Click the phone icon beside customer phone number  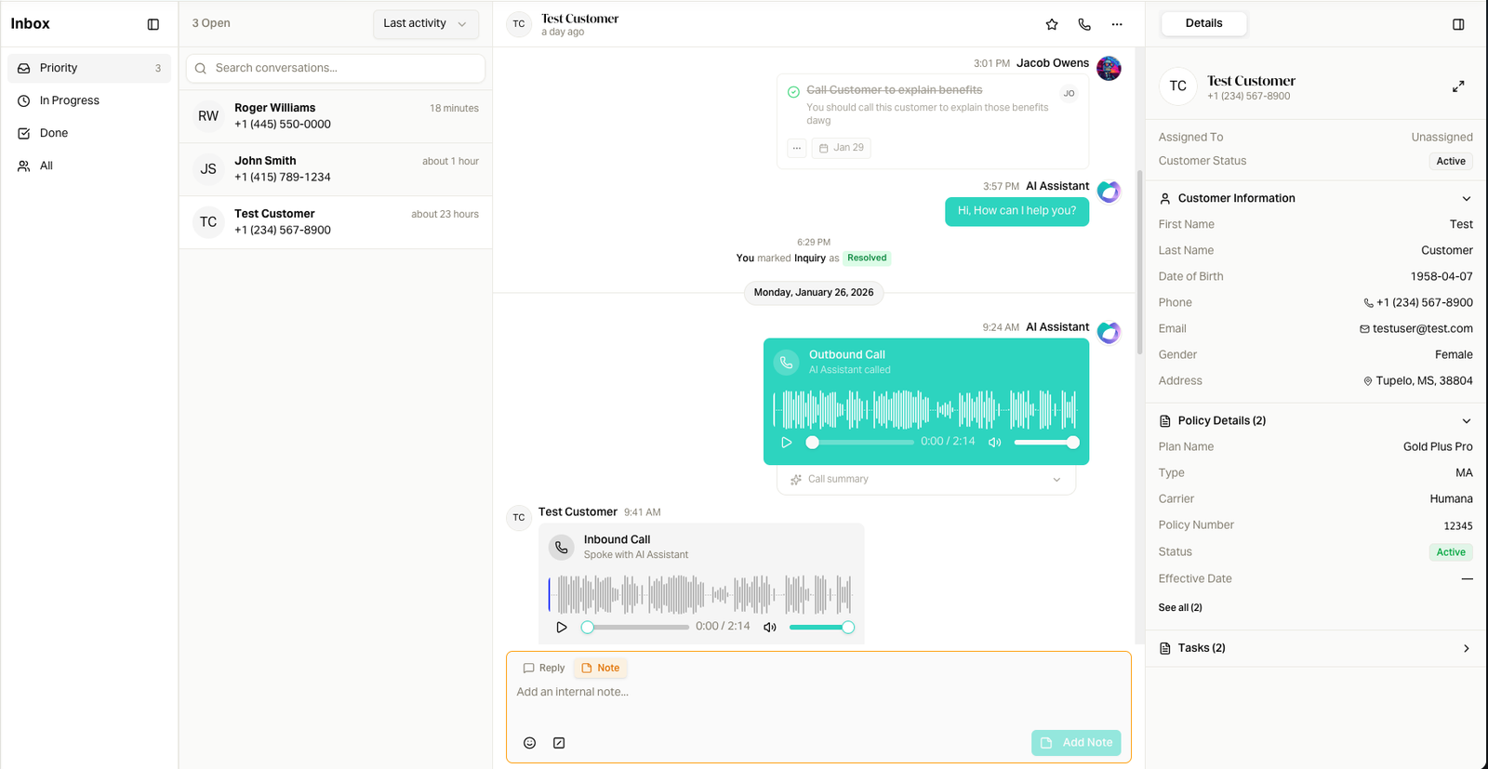coord(1368,303)
